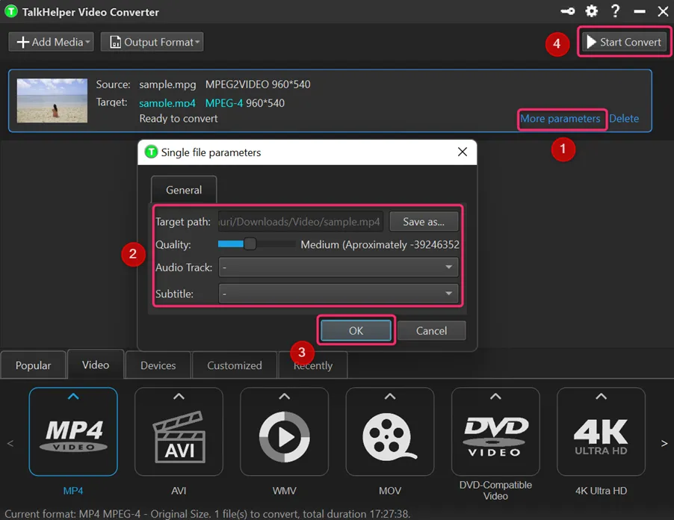Expand WMV presets with the chevron
Viewport: 674px width, 520px height.
click(x=285, y=396)
